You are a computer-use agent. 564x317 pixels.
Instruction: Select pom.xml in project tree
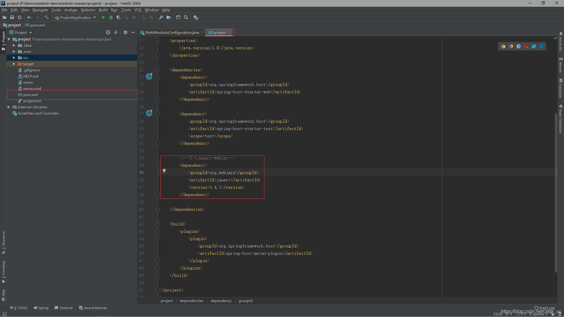click(x=31, y=95)
